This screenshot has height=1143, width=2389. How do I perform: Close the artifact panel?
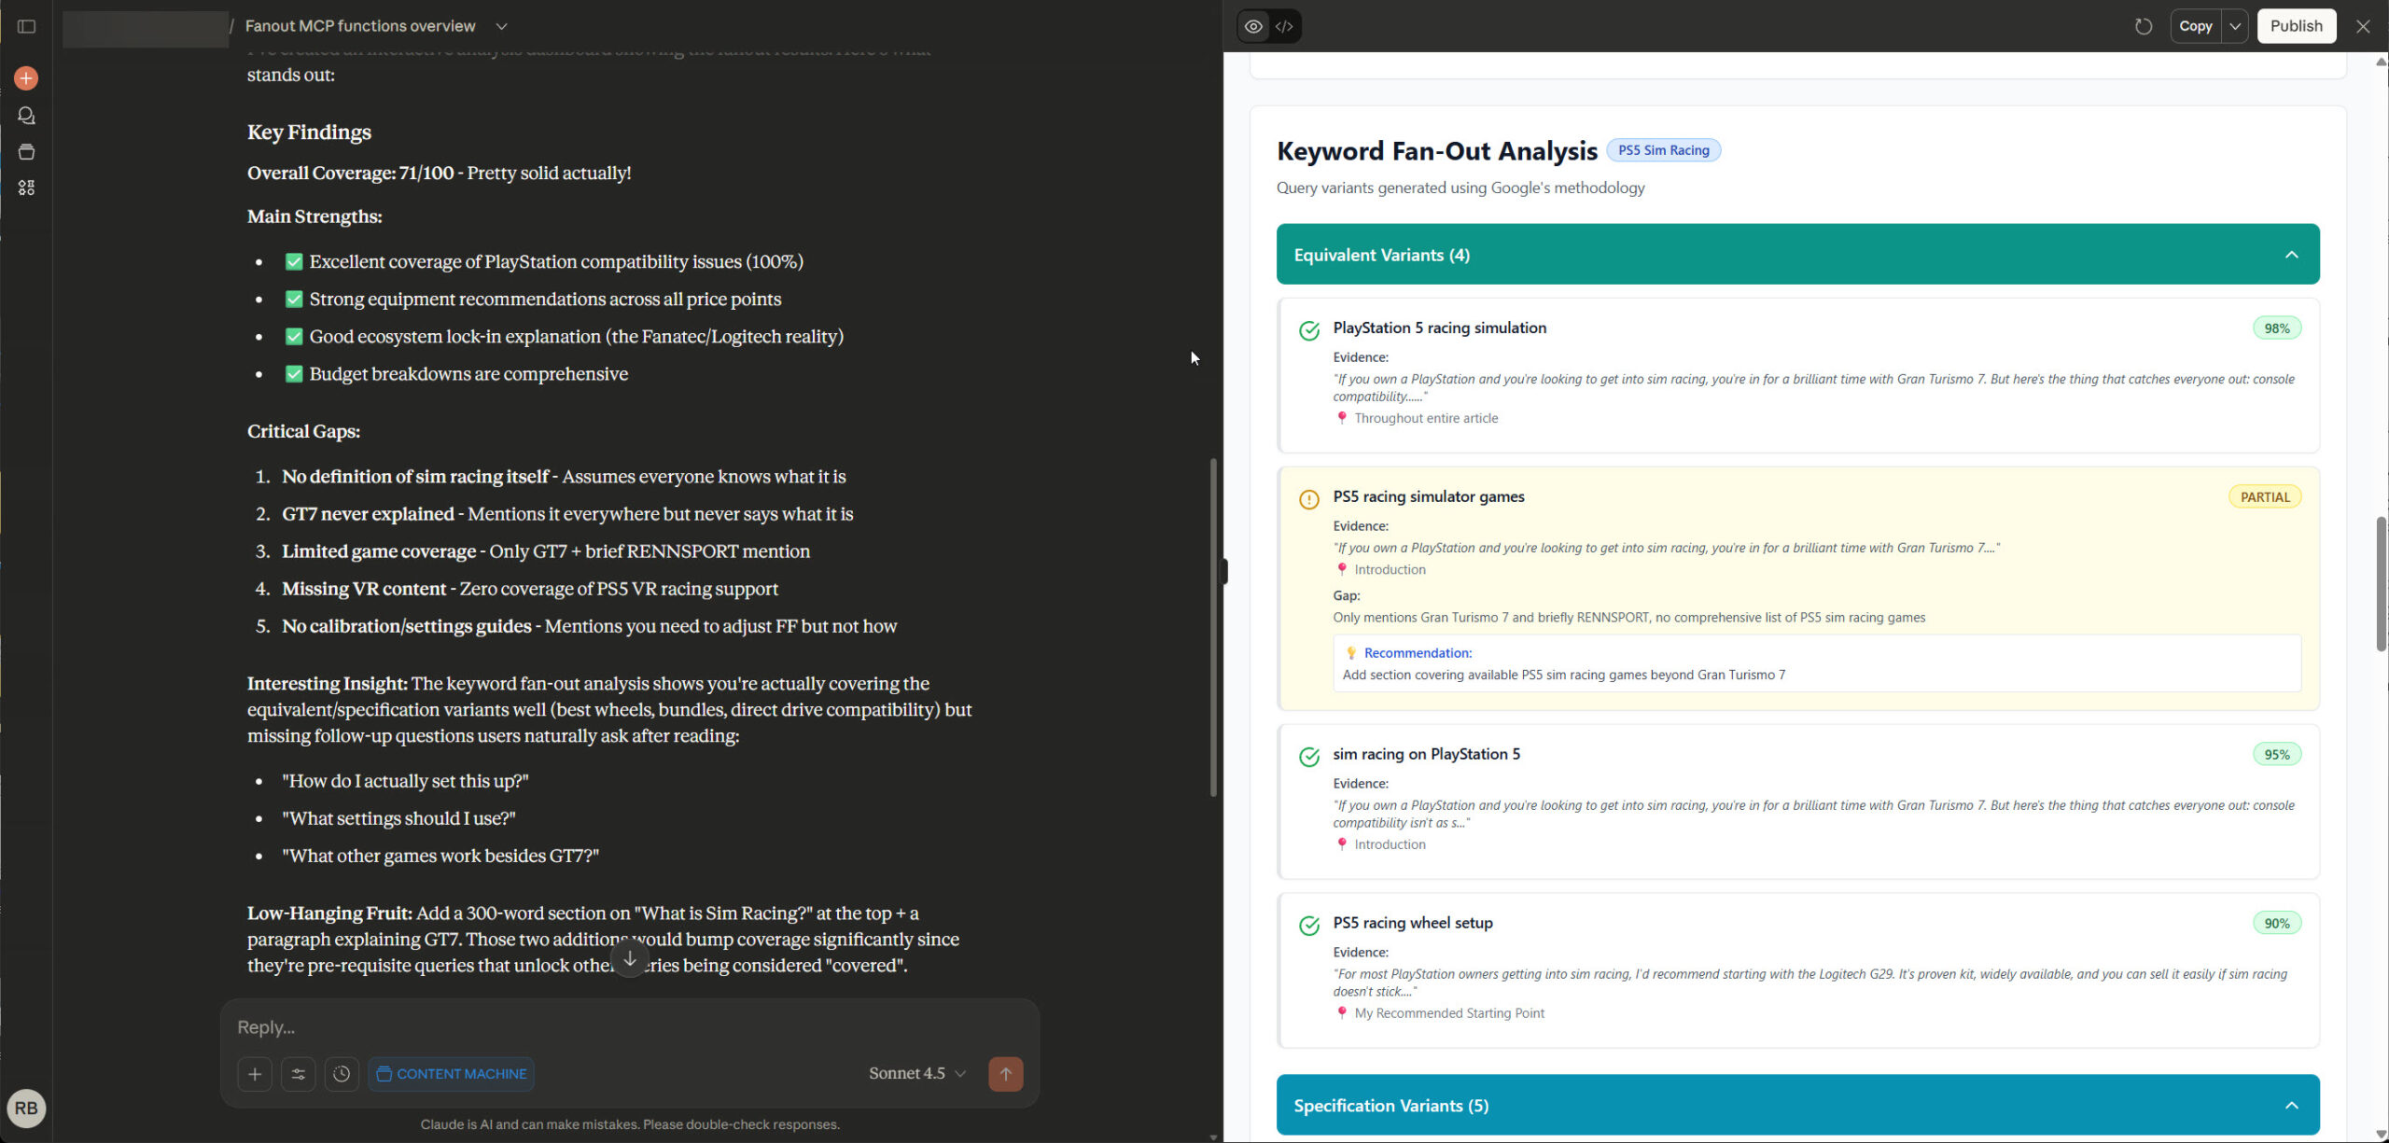pos(2363,26)
